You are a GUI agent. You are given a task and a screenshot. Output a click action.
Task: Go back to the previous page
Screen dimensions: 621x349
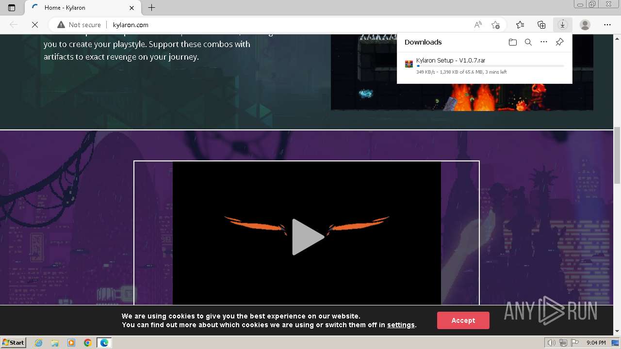coord(14,25)
